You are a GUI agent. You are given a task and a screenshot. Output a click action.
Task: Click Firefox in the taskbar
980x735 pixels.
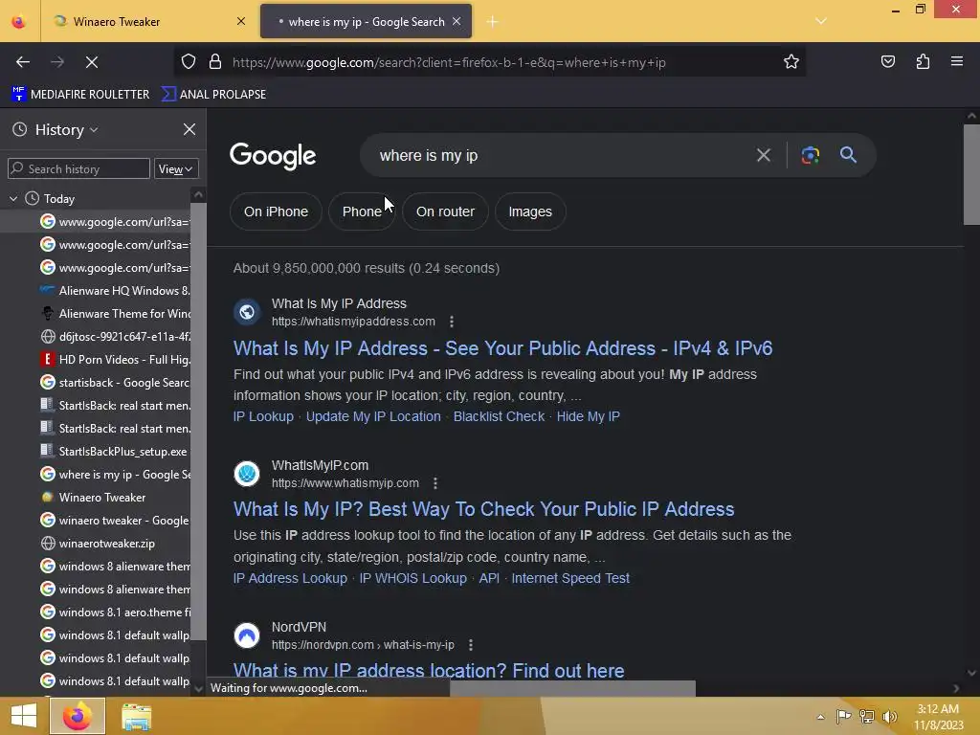(77, 716)
